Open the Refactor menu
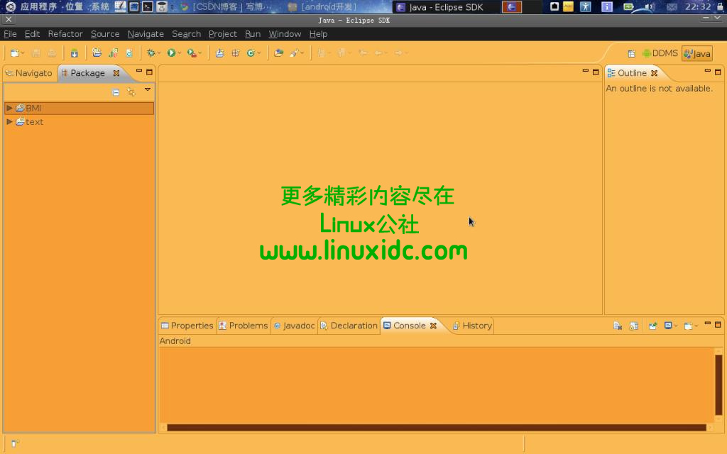The width and height of the screenshot is (727, 454). coord(65,33)
